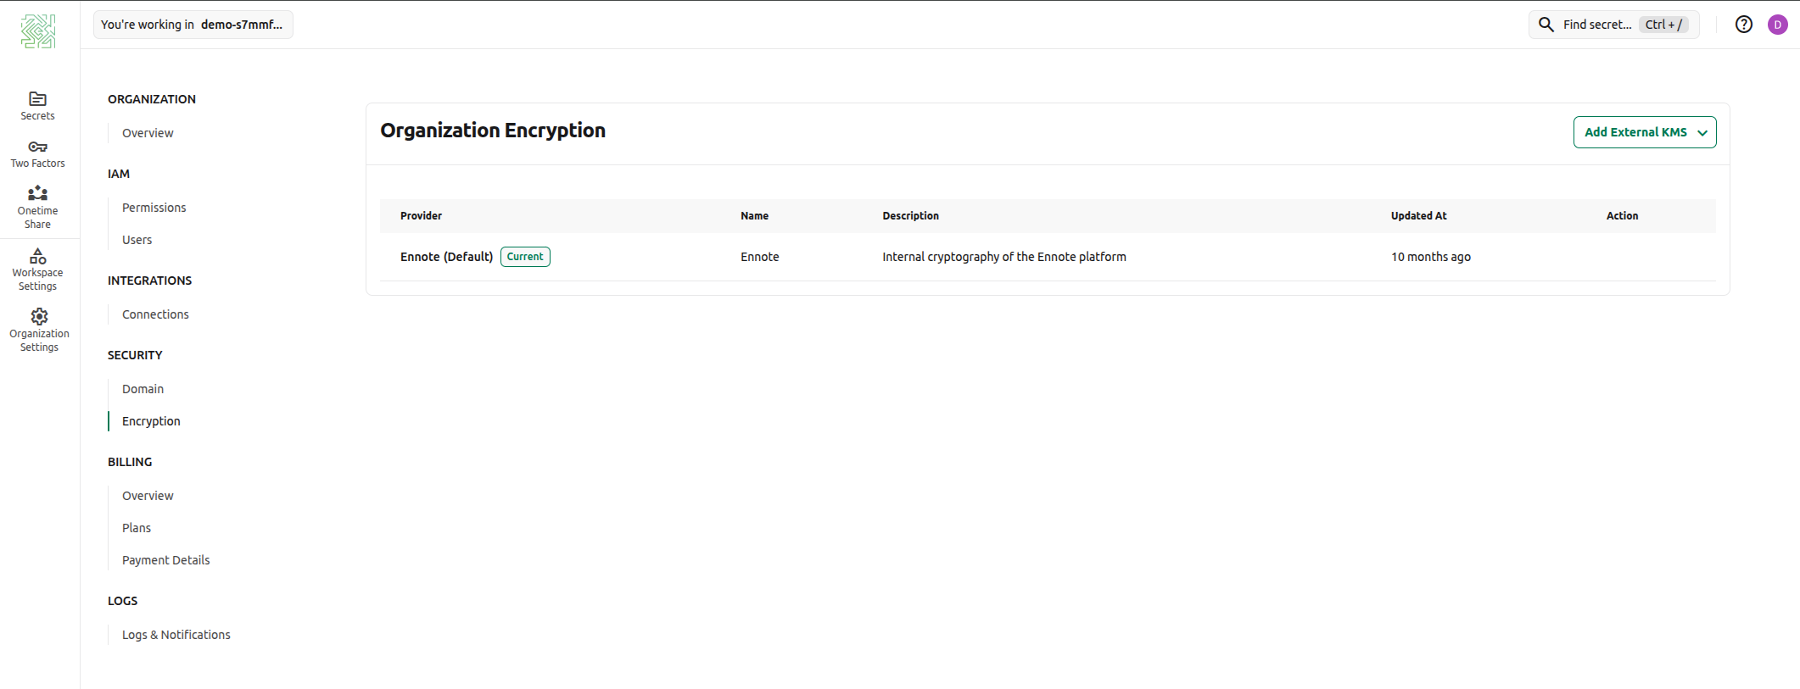
Task: Click the search magnifier icon
Action: [1546, 25]
